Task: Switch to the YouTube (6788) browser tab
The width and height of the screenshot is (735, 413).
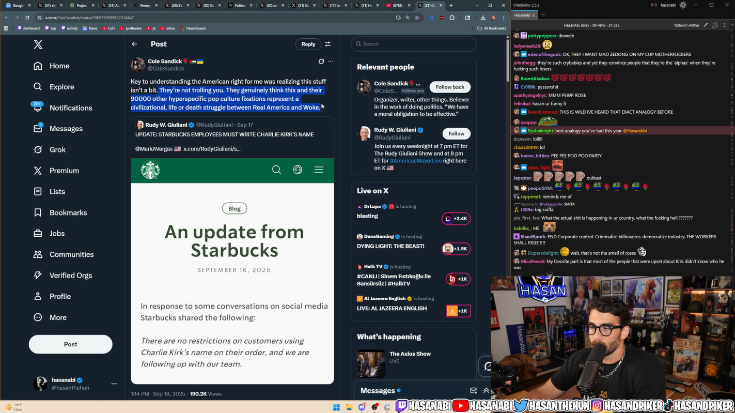Action: (399, 5)
